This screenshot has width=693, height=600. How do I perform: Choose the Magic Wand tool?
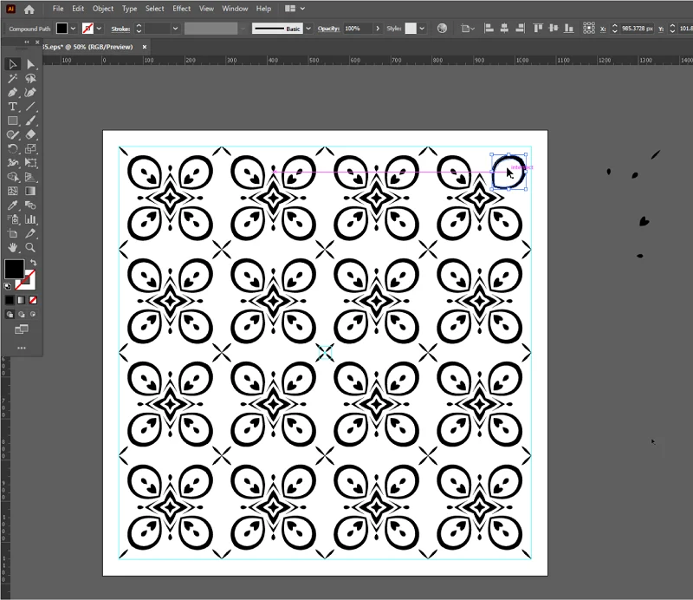click(12, 78)
